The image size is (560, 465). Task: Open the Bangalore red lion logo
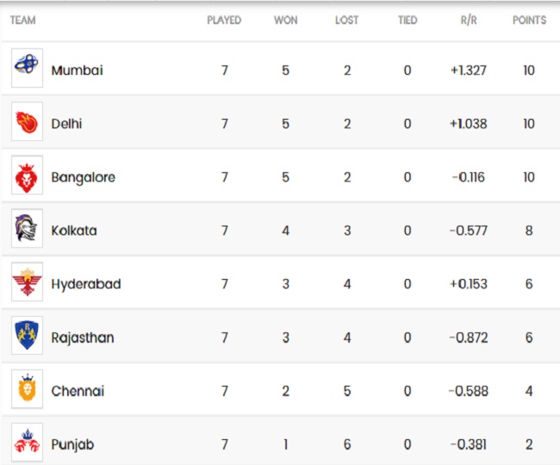pos(27,175)
